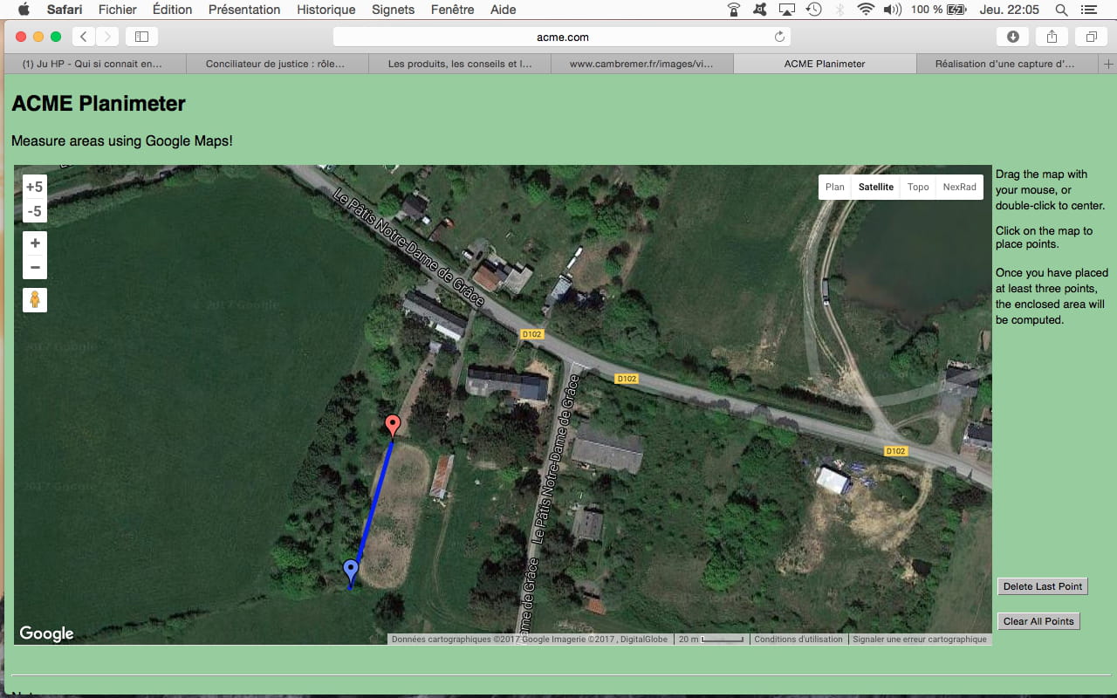Image resolution: width=1117 pixels, height=698 pixels.
Task: Open Safari's share button
Action: [x=1052, y=37]
